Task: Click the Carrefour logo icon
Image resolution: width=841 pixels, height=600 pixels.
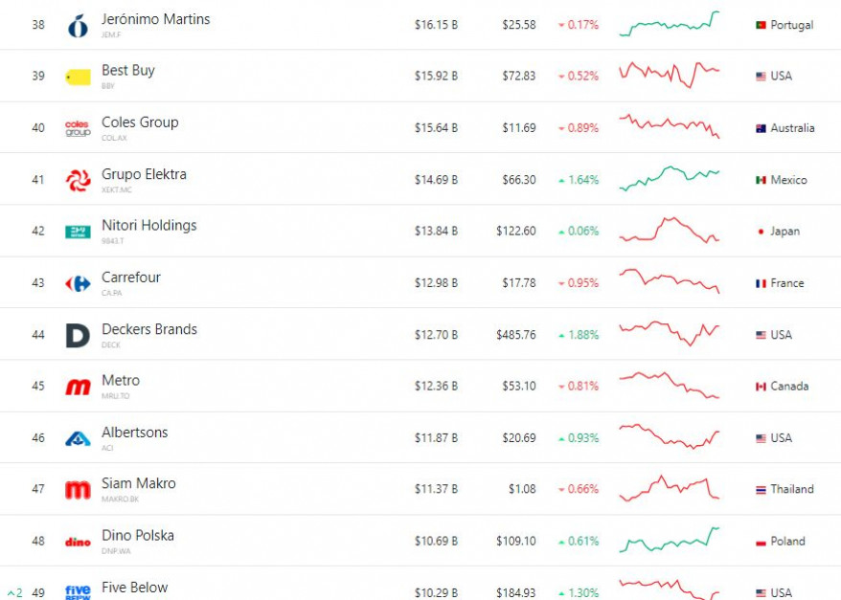Action: point(78,283)
